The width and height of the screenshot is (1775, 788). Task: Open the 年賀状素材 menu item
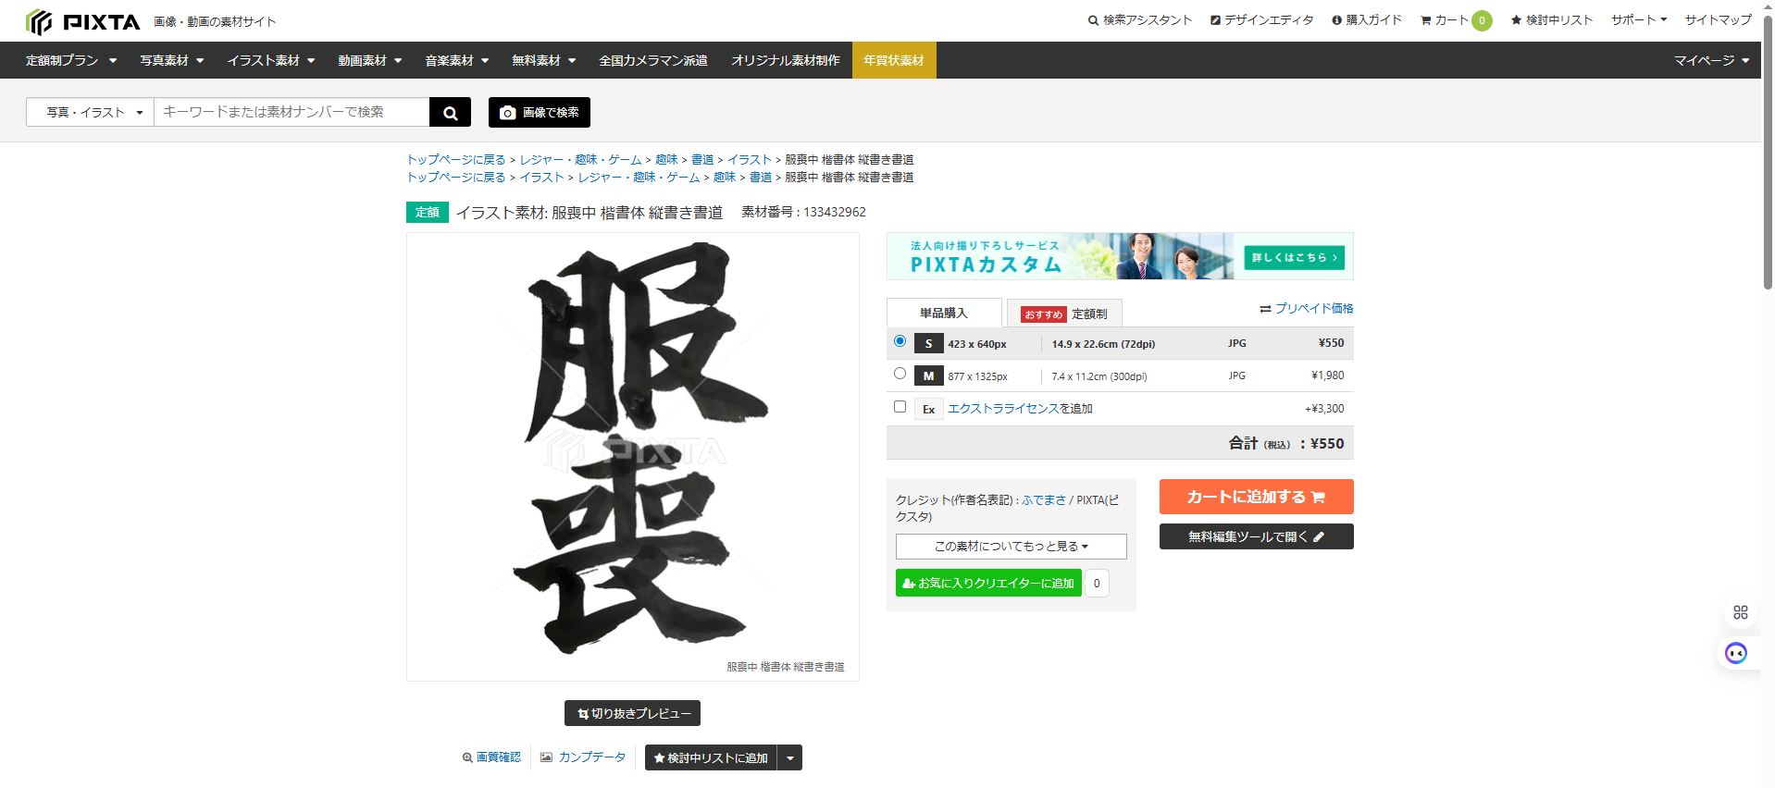[894, 60]
